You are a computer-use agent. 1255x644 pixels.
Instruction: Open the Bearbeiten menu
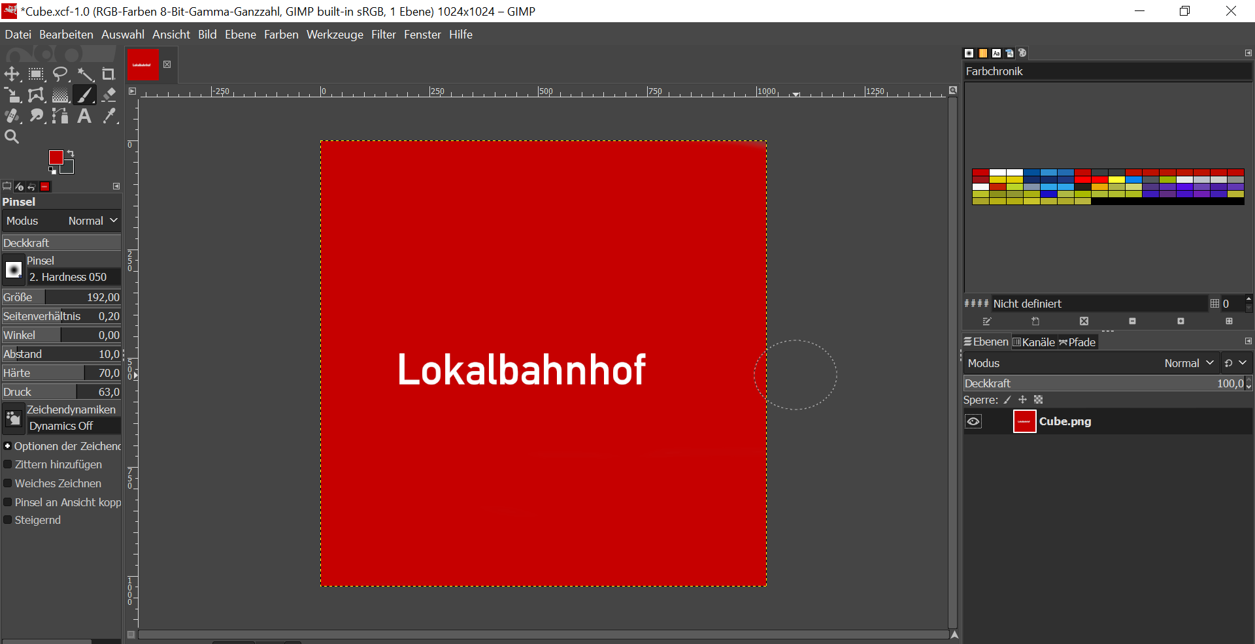click(x=66, y=35)
